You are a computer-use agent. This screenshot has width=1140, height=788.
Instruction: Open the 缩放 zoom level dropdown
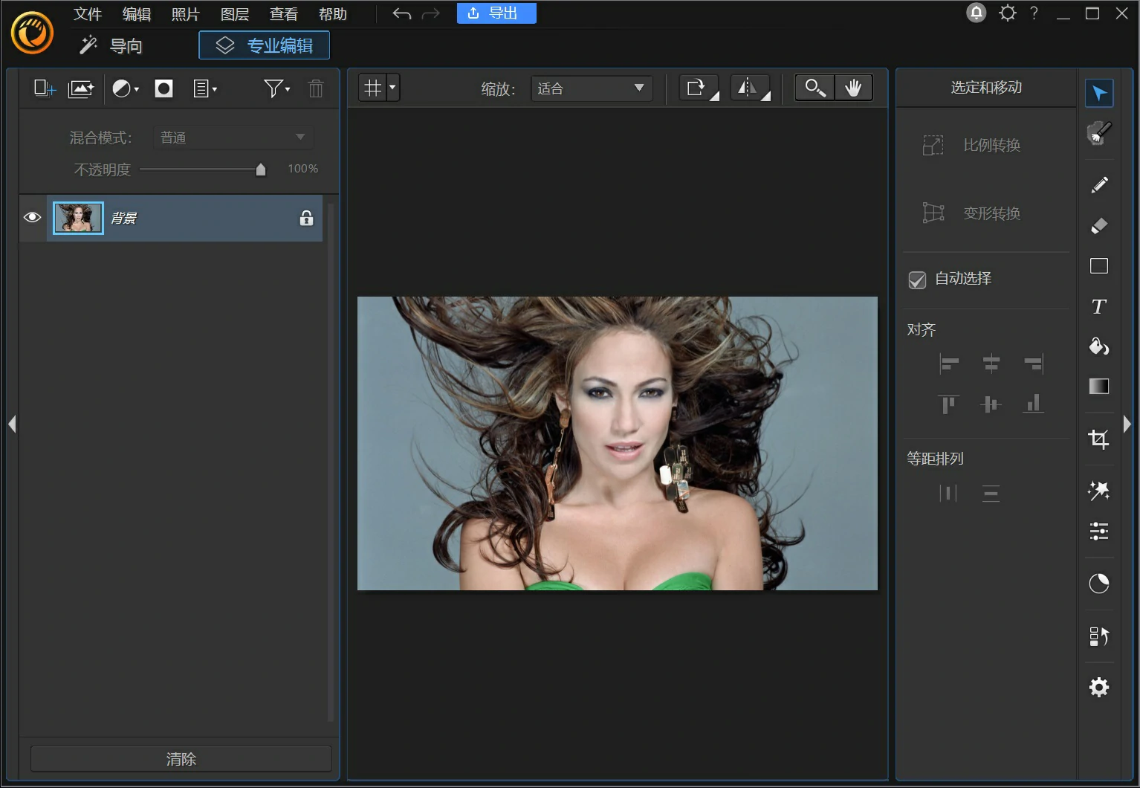tap(592, 88)
